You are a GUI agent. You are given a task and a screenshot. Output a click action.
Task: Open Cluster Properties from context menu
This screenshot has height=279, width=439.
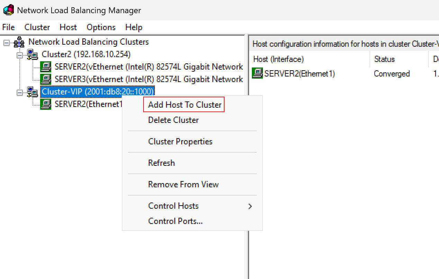click(180, 142)
